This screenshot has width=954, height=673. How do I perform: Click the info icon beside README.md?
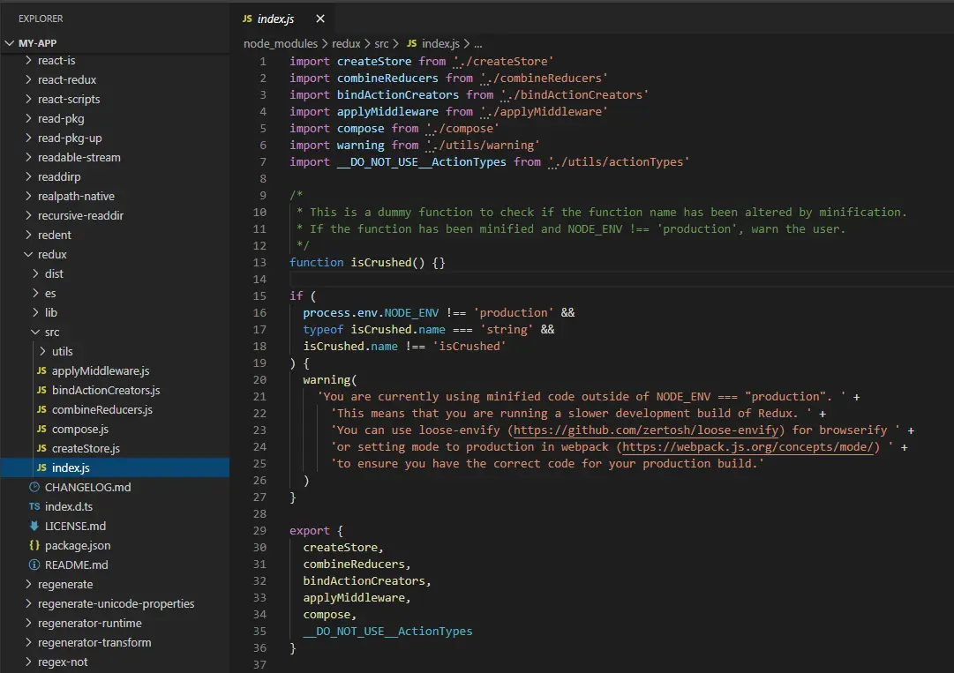click(x=34, y=565)
